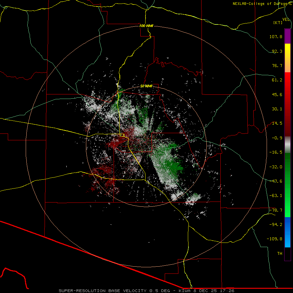This screenshot has height=293, width=293.
Task: Click the 92.3 velocity scale value
Action: point(277,51)
